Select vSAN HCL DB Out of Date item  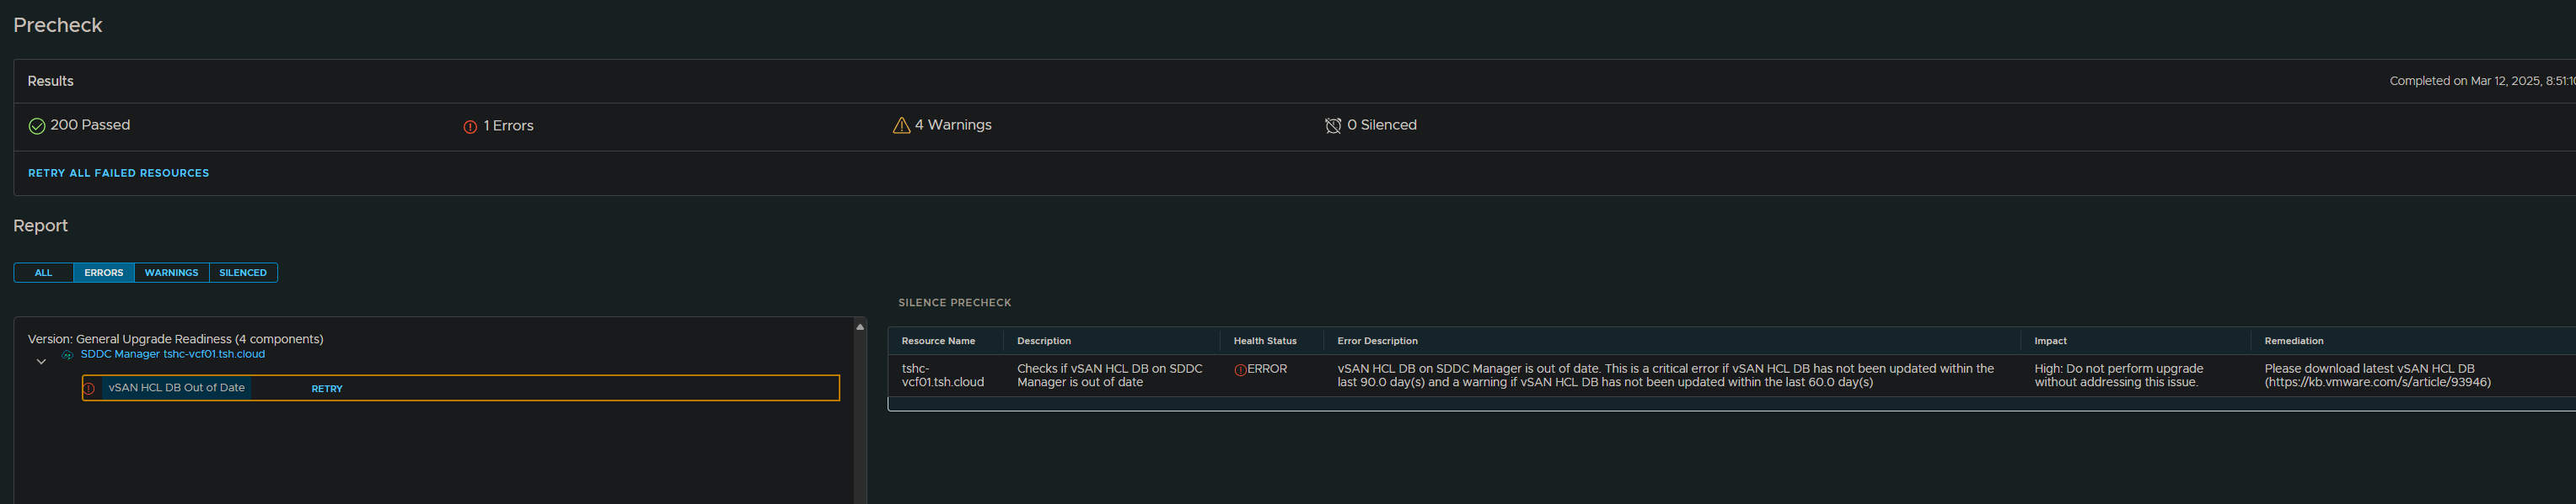click(x=177, y=387)
